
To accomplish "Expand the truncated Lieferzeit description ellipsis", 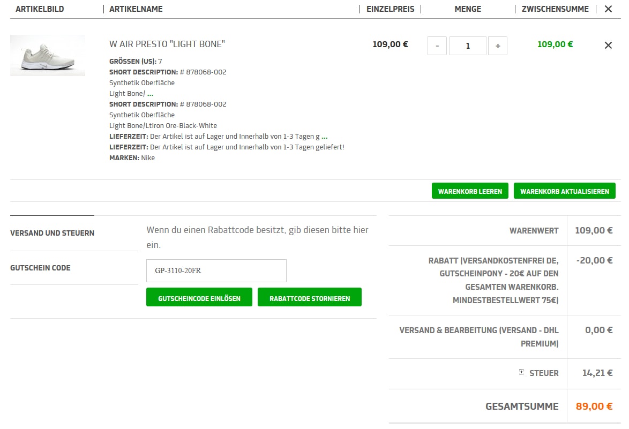I will click(324, 137).
